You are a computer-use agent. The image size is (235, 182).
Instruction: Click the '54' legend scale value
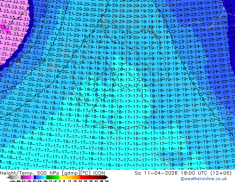(107, 181)
